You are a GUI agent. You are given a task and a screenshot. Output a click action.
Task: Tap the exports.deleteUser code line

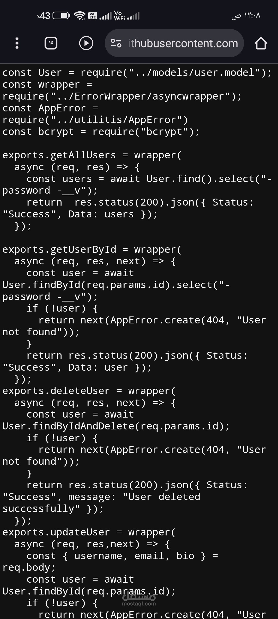89,391
